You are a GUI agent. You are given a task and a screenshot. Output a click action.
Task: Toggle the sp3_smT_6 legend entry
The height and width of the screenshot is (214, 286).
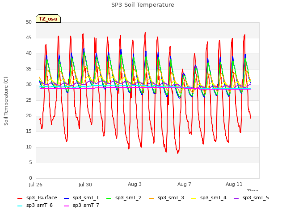(x=35, y=205)
